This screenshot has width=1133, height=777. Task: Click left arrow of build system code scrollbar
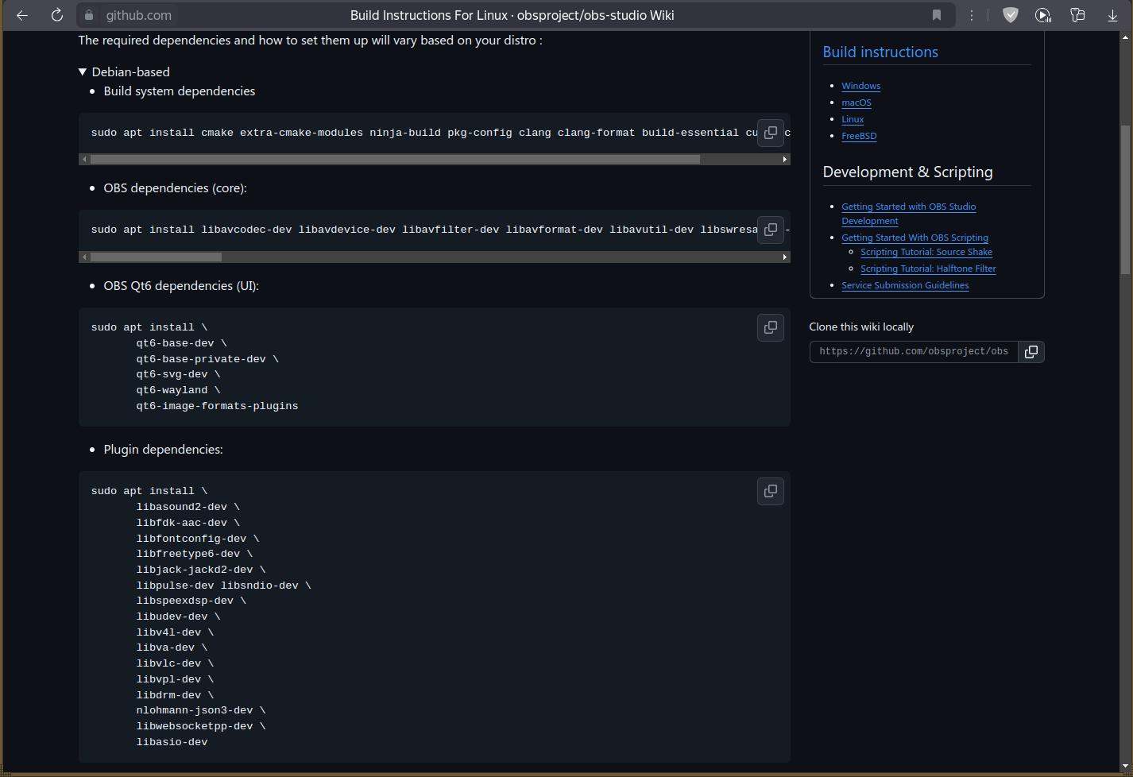[84, 160]
